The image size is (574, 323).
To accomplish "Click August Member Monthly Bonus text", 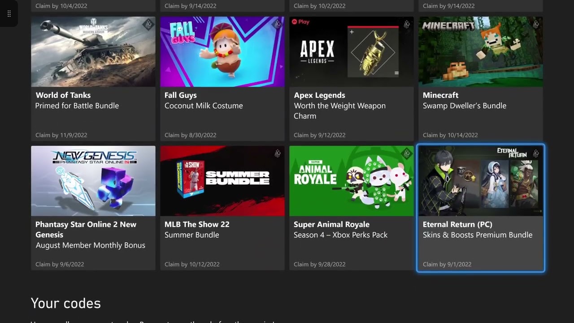I will (x=91, y=245).
